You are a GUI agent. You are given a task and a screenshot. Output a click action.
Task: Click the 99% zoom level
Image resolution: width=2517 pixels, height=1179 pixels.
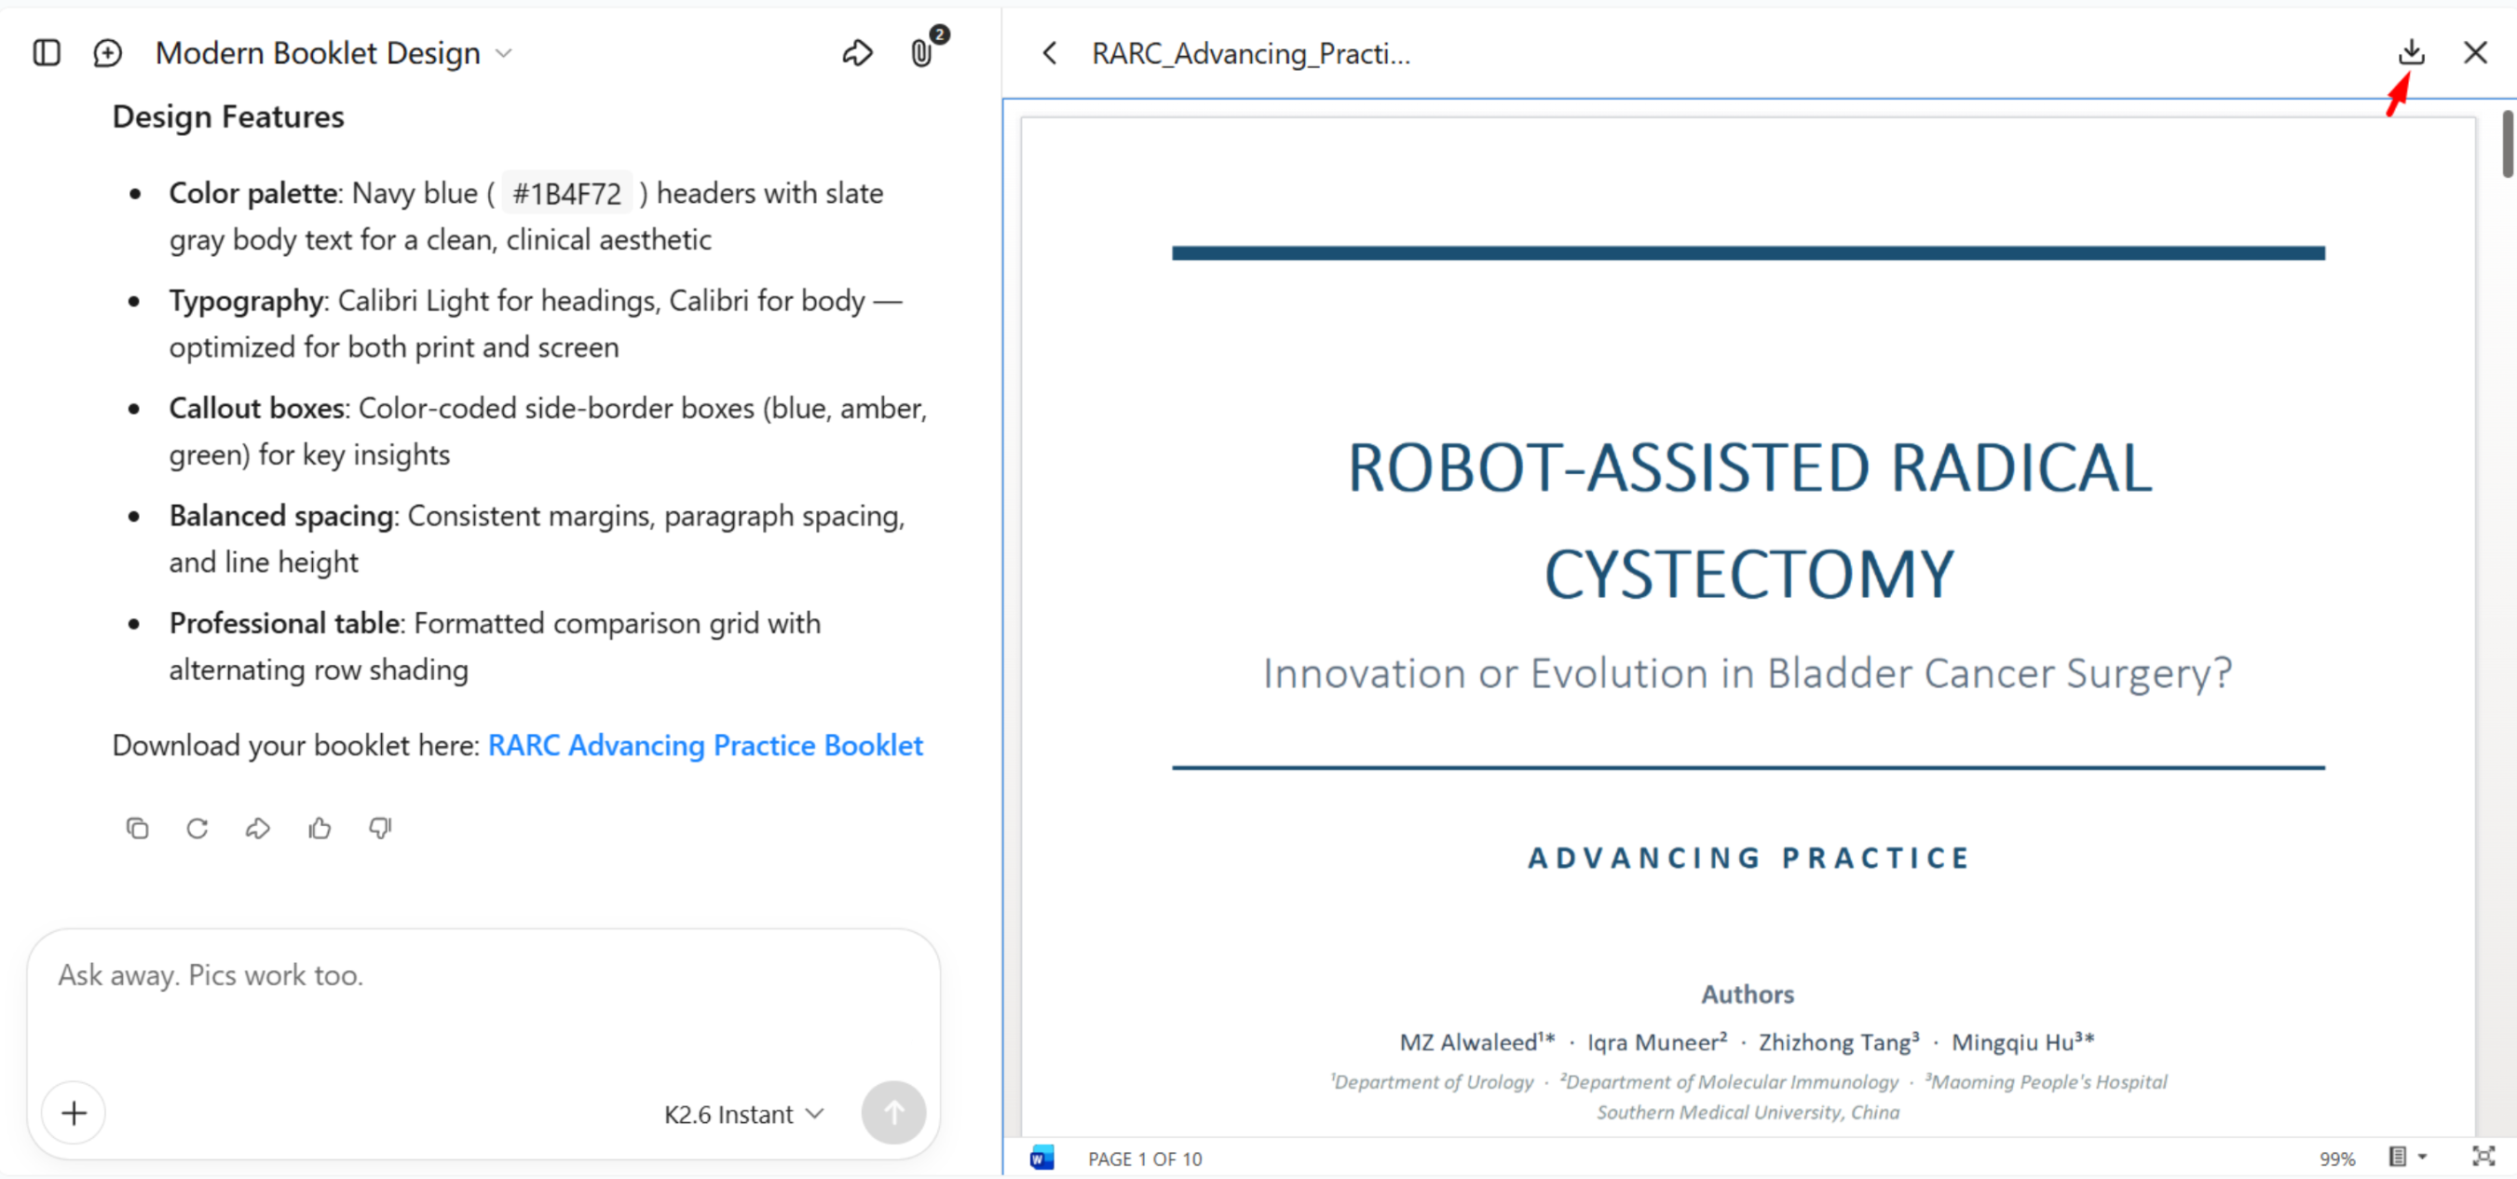(2337, 1159)
